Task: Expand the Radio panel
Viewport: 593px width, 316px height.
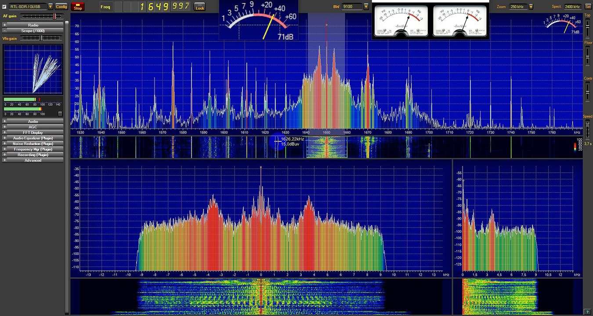Action: (33, 25)
